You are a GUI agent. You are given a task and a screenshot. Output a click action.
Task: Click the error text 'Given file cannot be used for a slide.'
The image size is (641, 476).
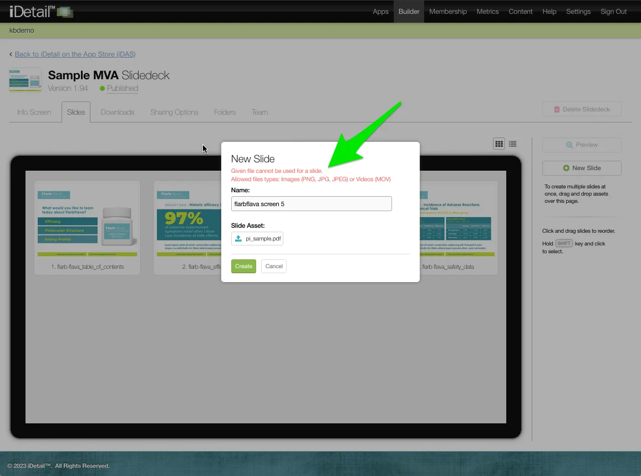click(277, 171)
